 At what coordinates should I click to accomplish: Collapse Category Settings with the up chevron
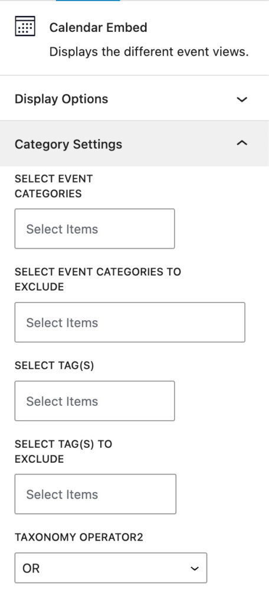pos(242,143)
